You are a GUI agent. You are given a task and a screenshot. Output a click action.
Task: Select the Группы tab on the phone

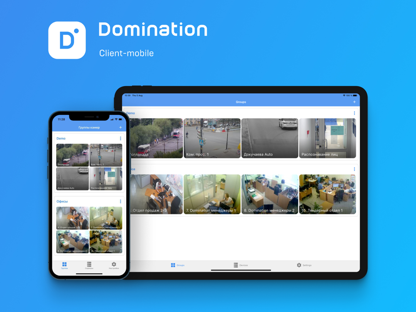(64, 265)
